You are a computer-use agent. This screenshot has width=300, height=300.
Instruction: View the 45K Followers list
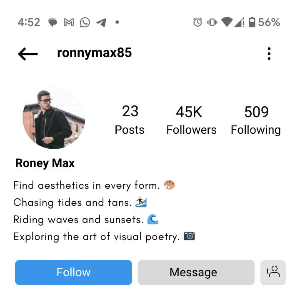(191, 120)
